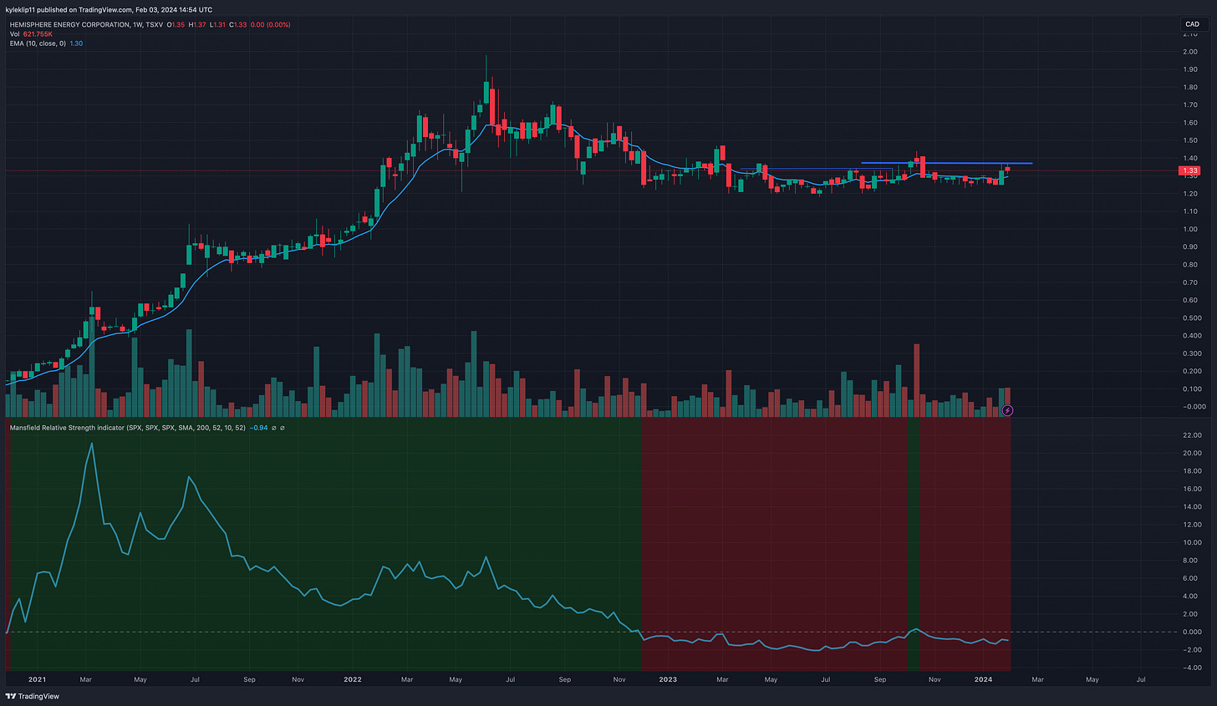Click the kyleklip11 published on TradingView.com header
The image size is (1217, 706).
[x=109, y=10]
